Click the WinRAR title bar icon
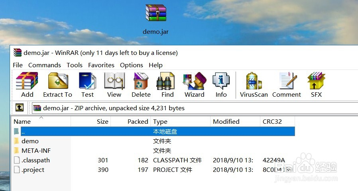Screen dimensions: 358x191 (x=18, y=53)
